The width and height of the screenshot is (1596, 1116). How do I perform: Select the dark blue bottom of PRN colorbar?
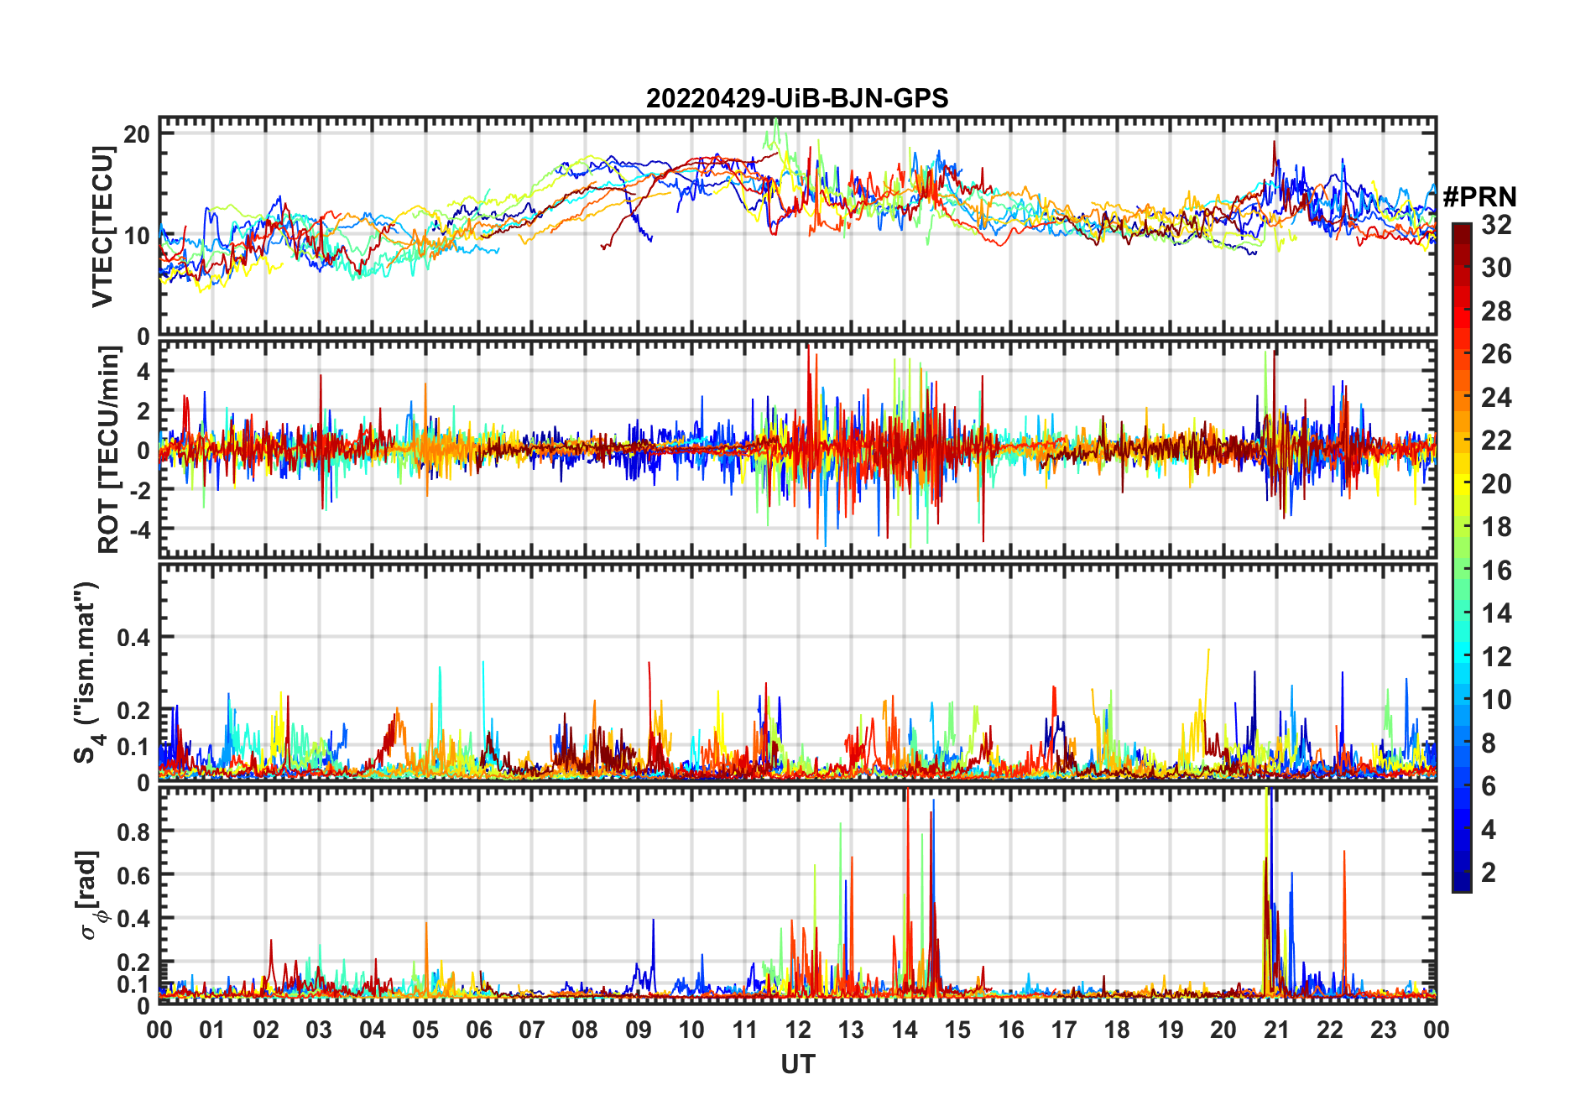(x=1462, y=885)
